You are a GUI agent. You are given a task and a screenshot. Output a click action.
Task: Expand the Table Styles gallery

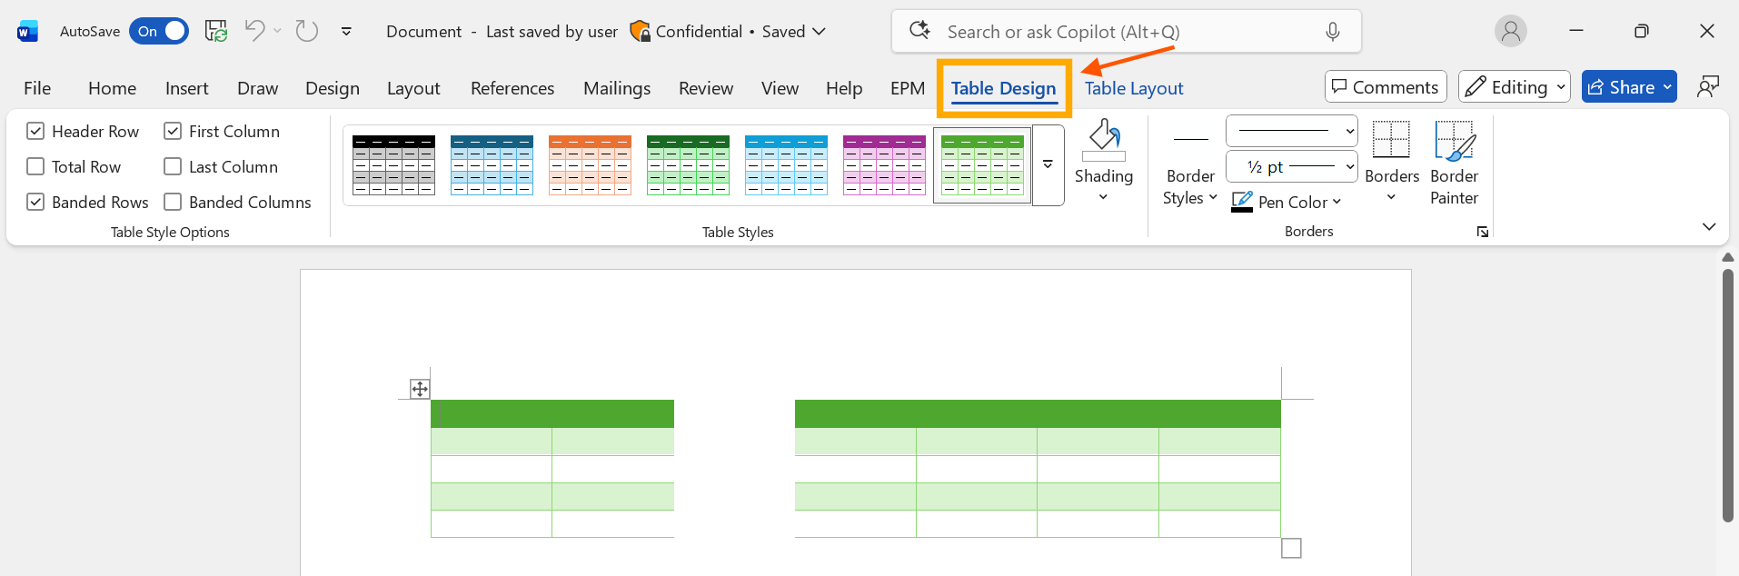pos(1048,165)
